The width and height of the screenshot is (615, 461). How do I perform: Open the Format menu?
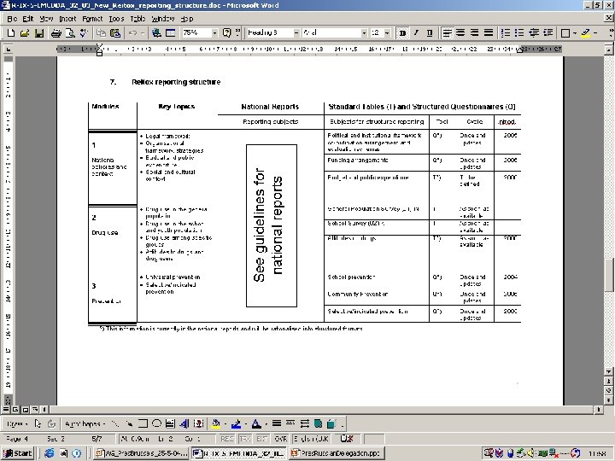click(x=92, y=19)
